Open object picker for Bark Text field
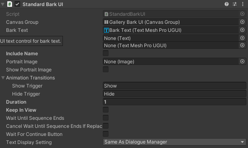 pos(242,30)
